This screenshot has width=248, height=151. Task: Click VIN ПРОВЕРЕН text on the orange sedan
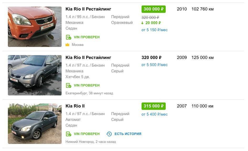pos(87,37)
